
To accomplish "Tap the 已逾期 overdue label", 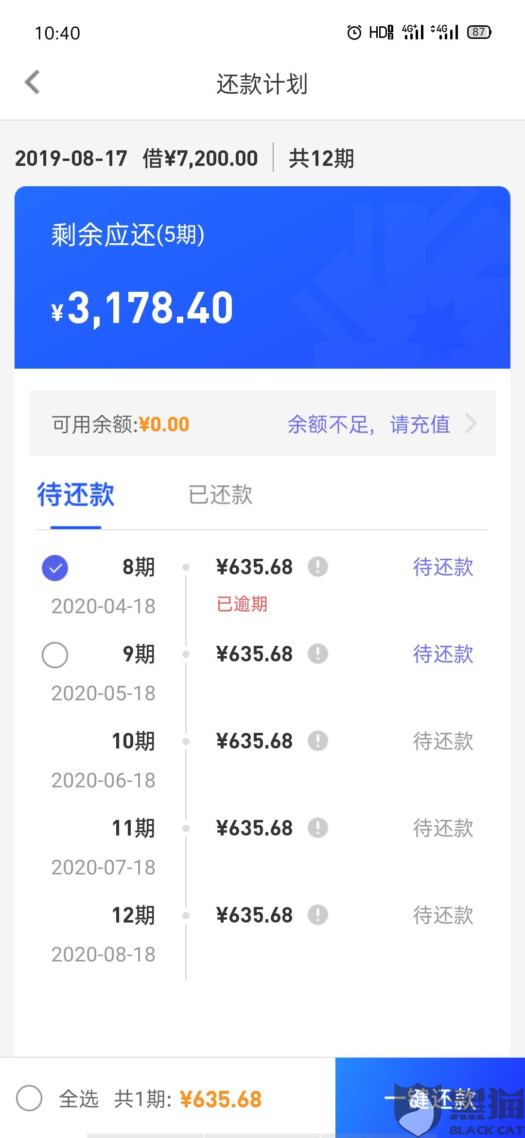I will [x=242, y=604].
